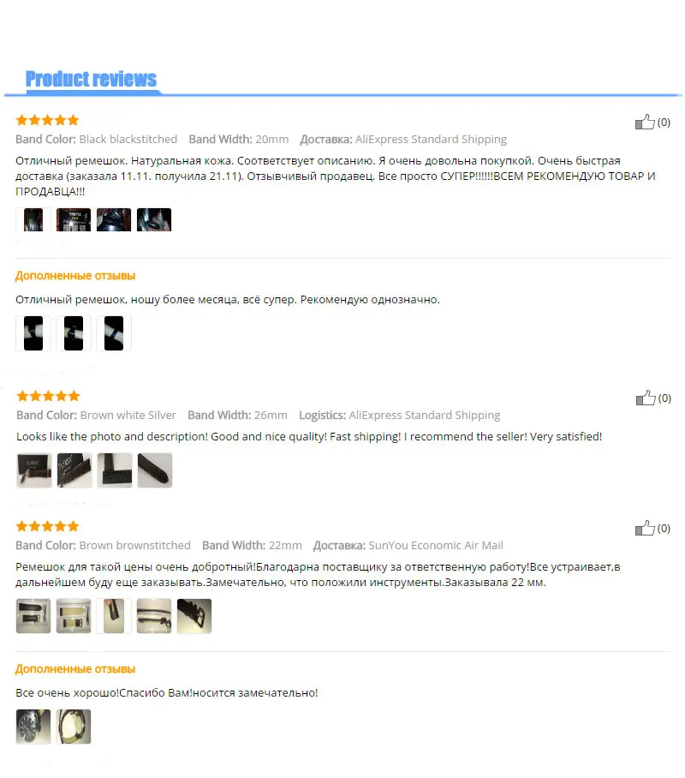Open first photo under the first Дополненные отзывы
The width and height of the screenshot is (685, 778).
(x=33, y=333)
